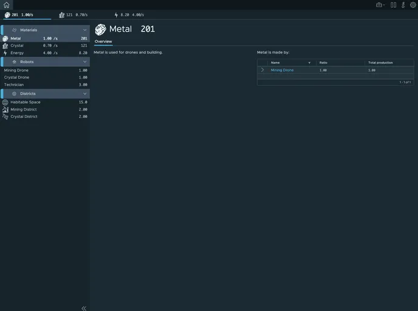
Task: Open the settings gear
Action: coord(413,5)
